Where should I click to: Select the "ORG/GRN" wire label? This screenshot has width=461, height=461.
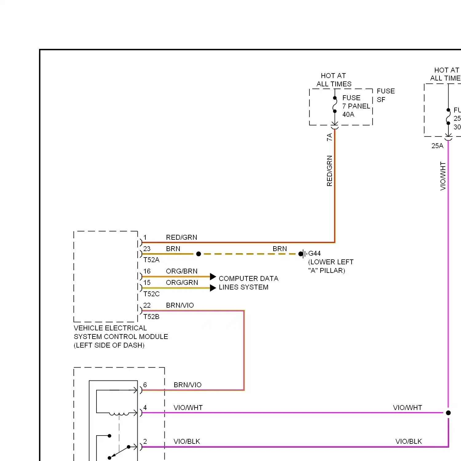[182, 282]
